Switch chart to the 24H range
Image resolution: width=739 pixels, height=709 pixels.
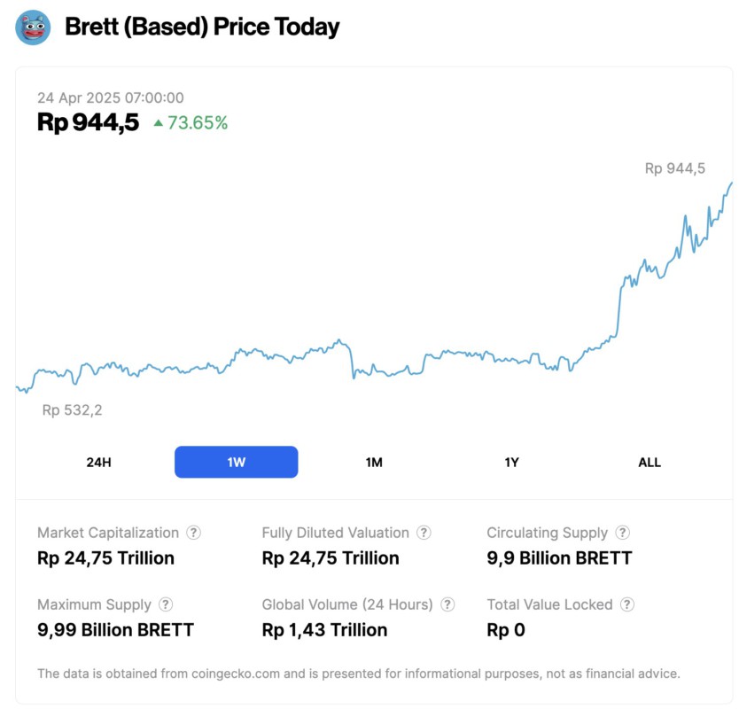(x=99, y=462)
